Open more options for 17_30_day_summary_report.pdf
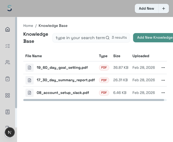The width and height of the screenshot is (173, 142). (163, 80)
